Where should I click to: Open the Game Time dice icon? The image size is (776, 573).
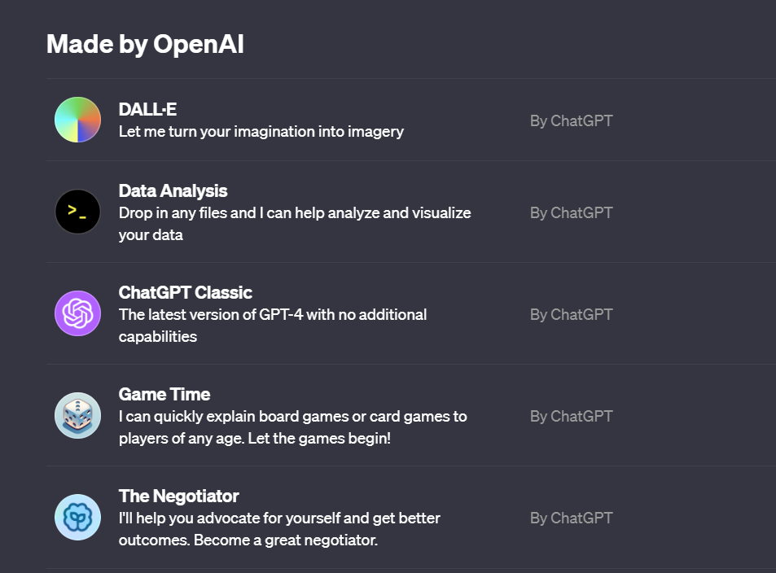pyautogui.click(x=77, y=415)
